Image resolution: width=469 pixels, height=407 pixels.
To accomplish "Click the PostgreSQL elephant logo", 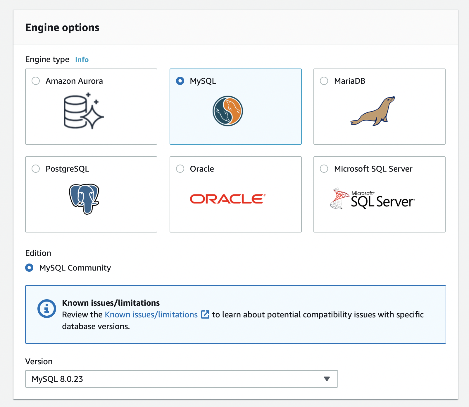I will [x=84, y=199].
